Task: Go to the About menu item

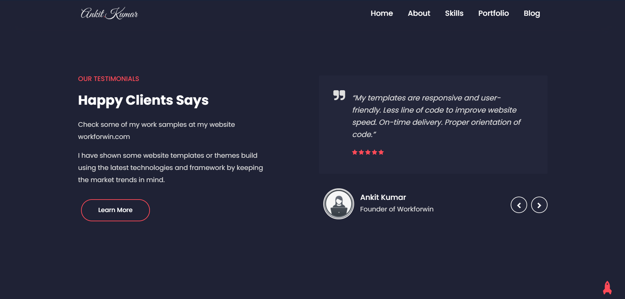Action: coord(419,13)
